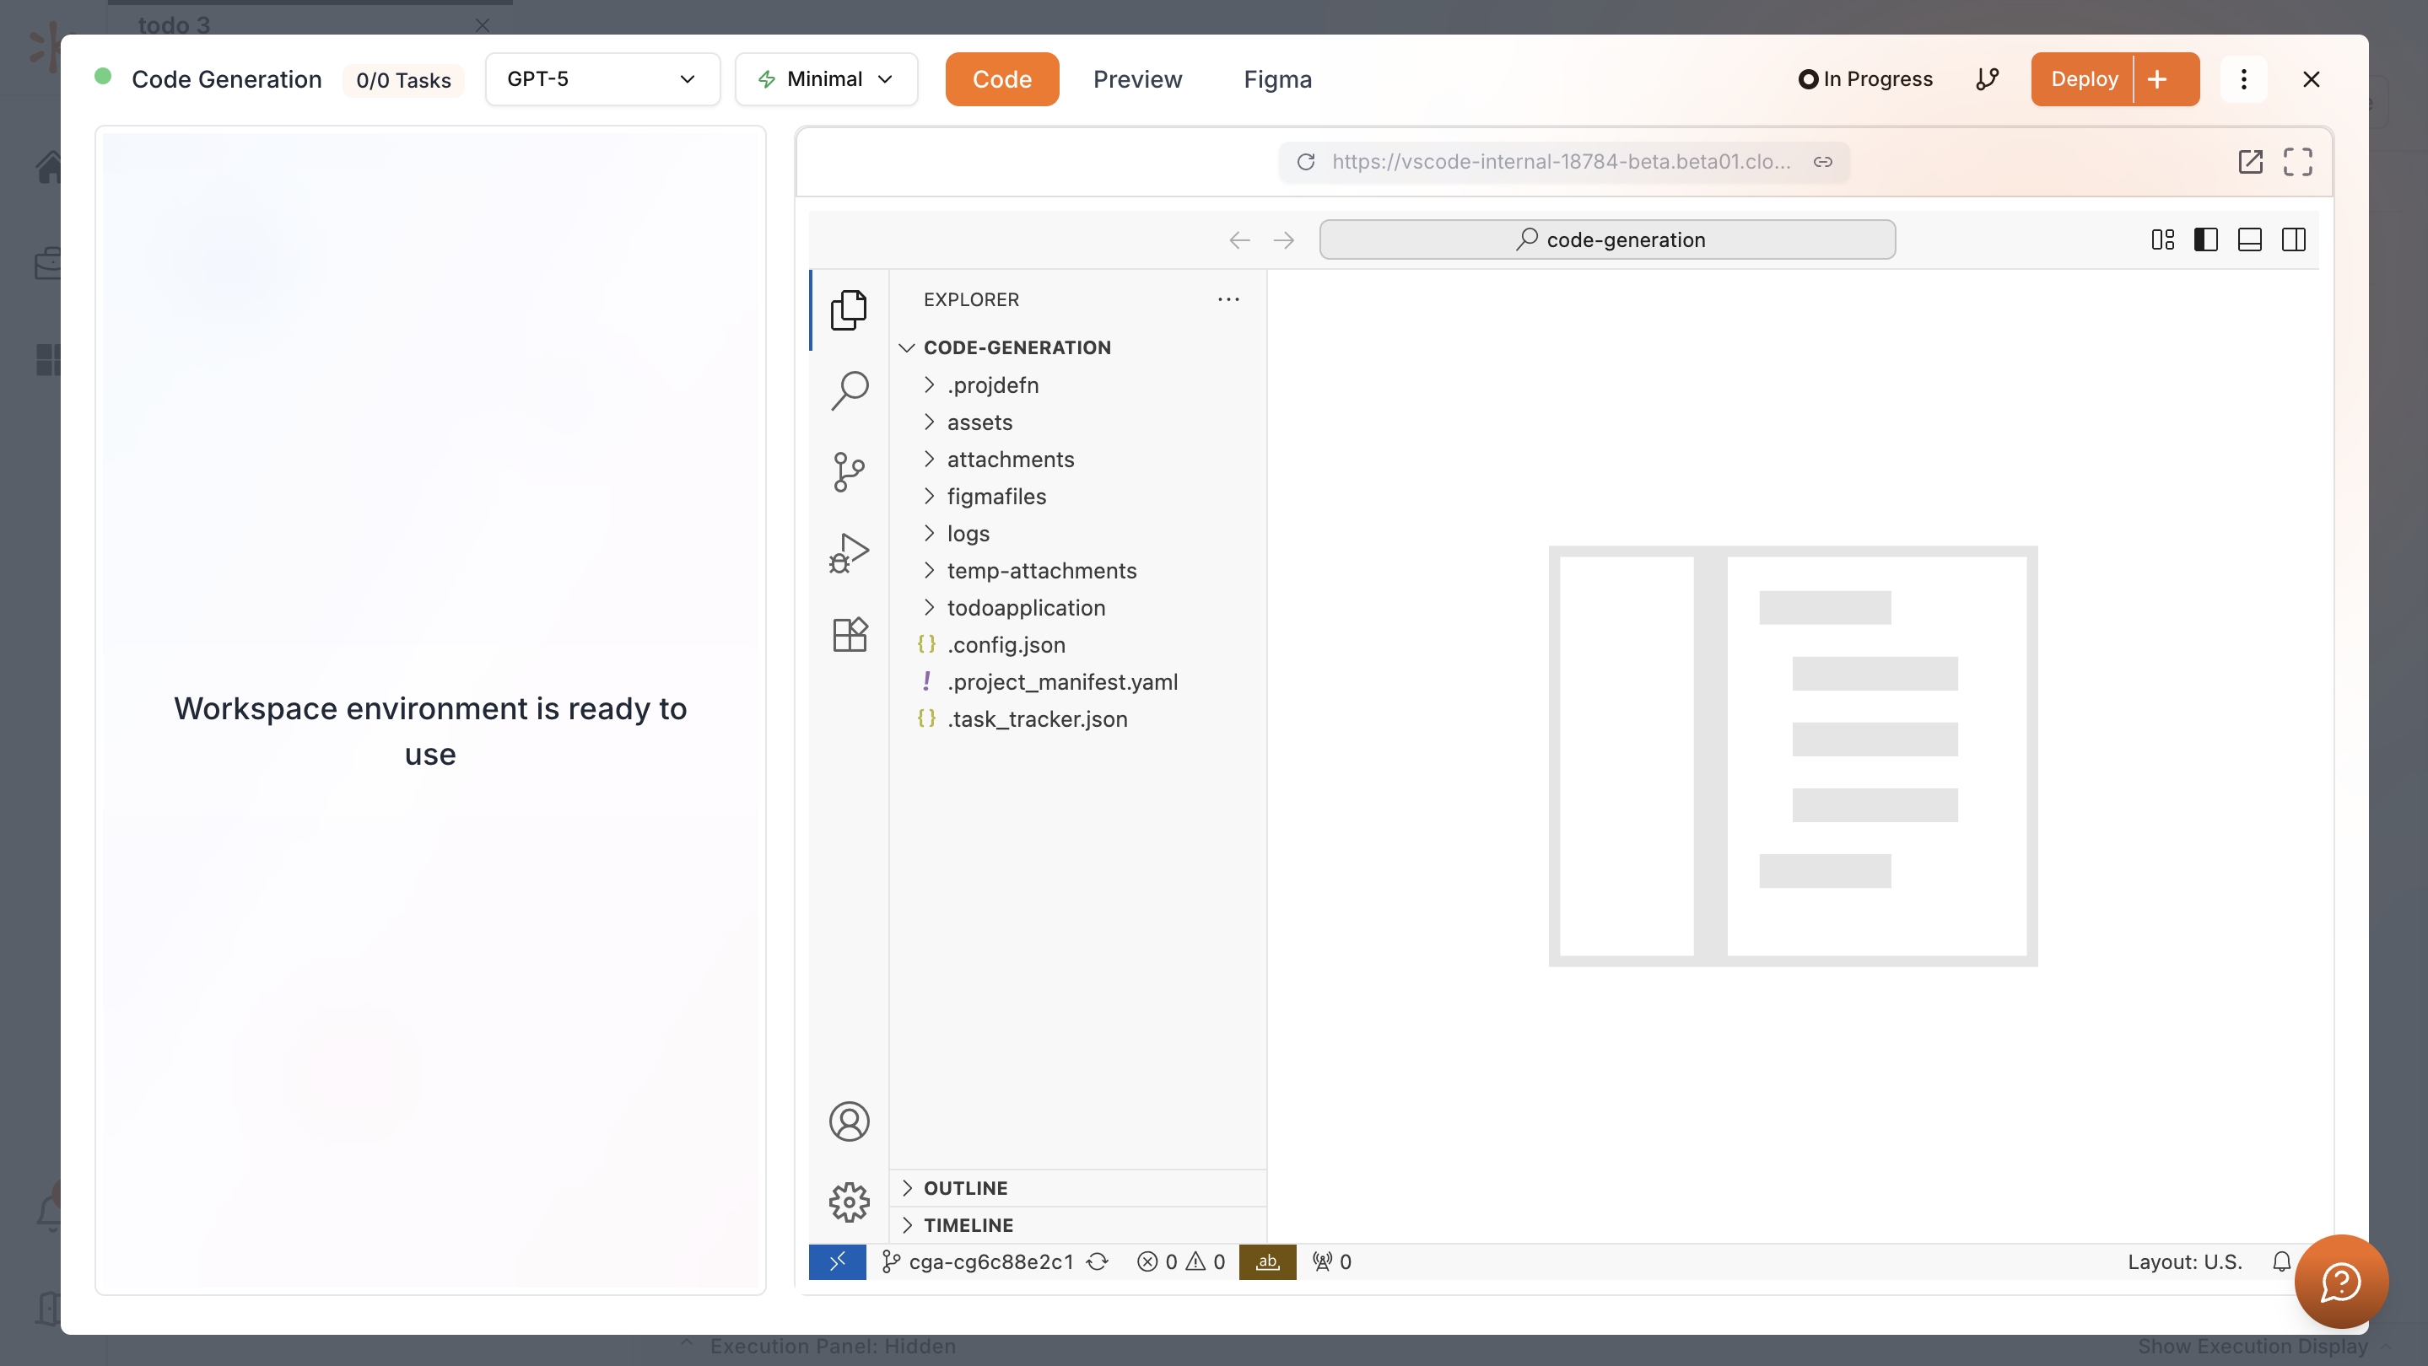The width and height of the screenshot is (2428, 1366).
Task: Click the plus next to Deploy
Action: pyautogui.click(x=2156, y=79)
